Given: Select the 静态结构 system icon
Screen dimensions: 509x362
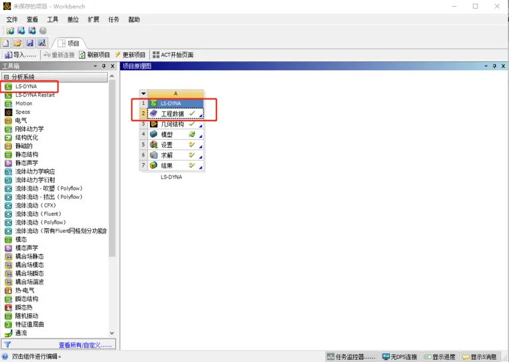Looking at the screenshot, I should pyautogui.click(x=9, y=155).
